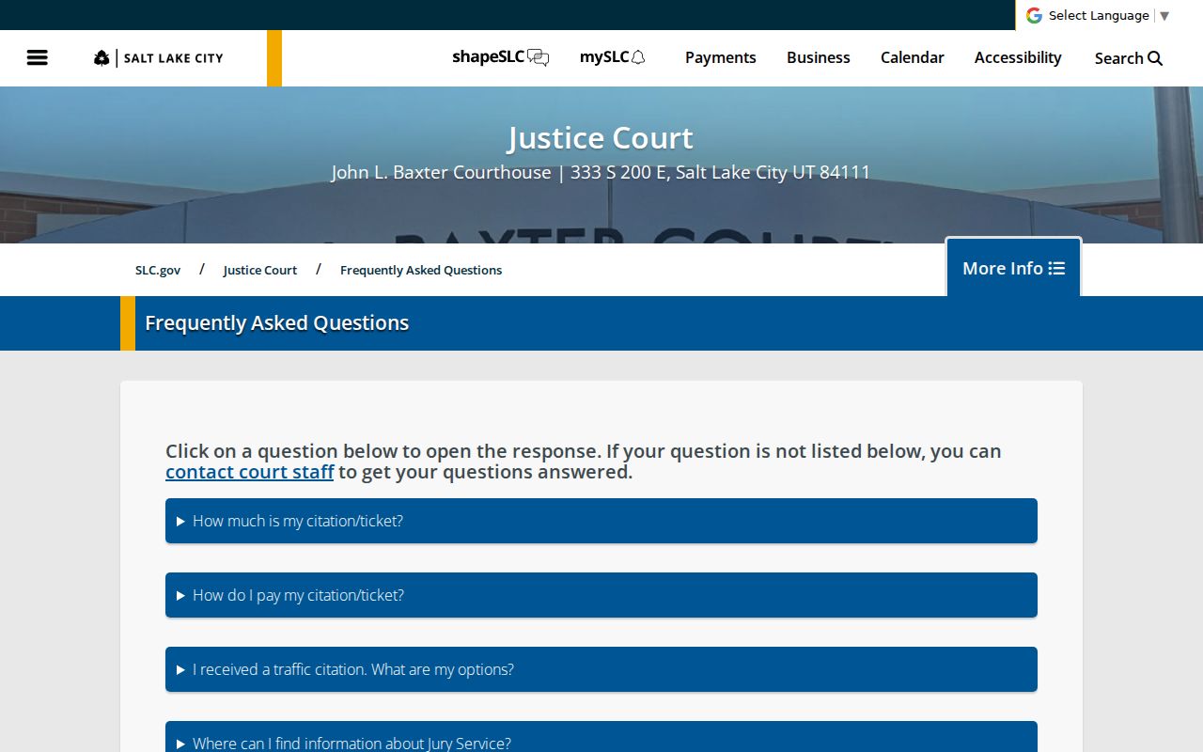Click the Frequently Asked Questions page heading
The width and height of the screenshot is (1203, 752).
[x=277, y=322]
